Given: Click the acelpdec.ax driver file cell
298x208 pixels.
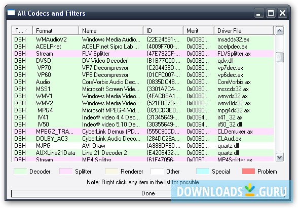Looking at the screenshot, I should tap(232, 47).
